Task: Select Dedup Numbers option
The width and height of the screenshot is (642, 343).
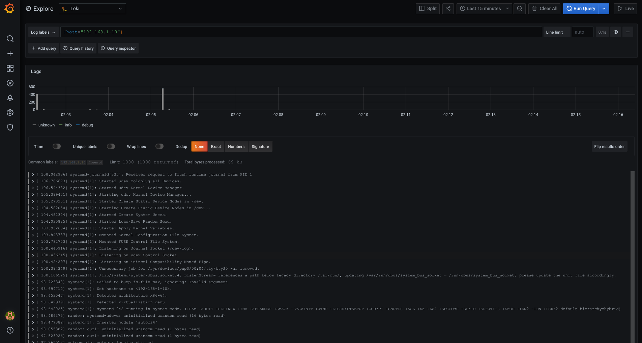Action: [x=236, y=146]
